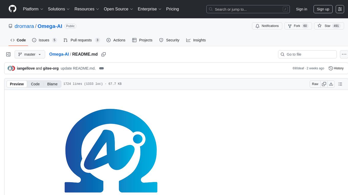Open gitee-org contributor profile
This screenshot has height=195, width=348.
click(51, 68)
